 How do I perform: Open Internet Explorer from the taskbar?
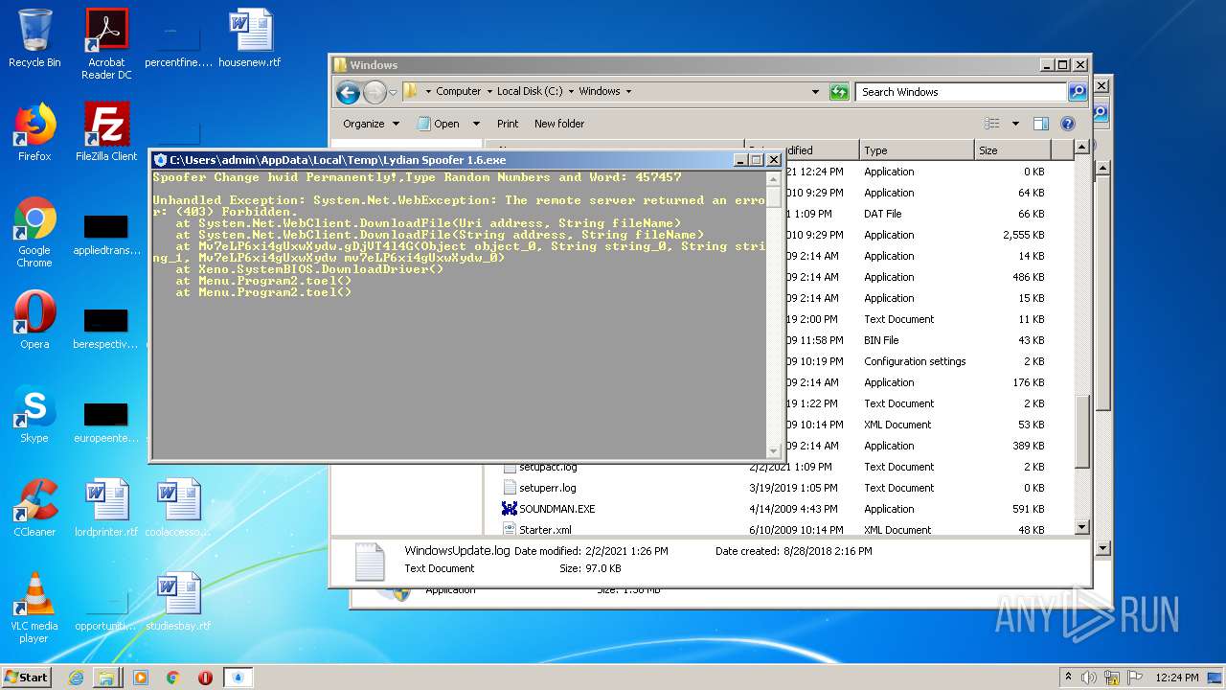pos(76,678)
